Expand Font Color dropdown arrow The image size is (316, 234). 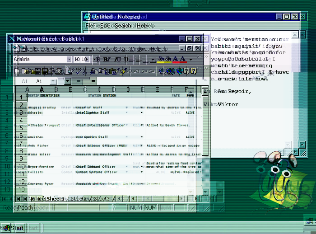point(191,60)
